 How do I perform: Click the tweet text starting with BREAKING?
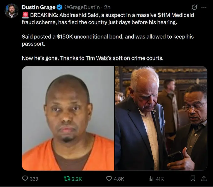pyautogui.click(x=108, y=36)
